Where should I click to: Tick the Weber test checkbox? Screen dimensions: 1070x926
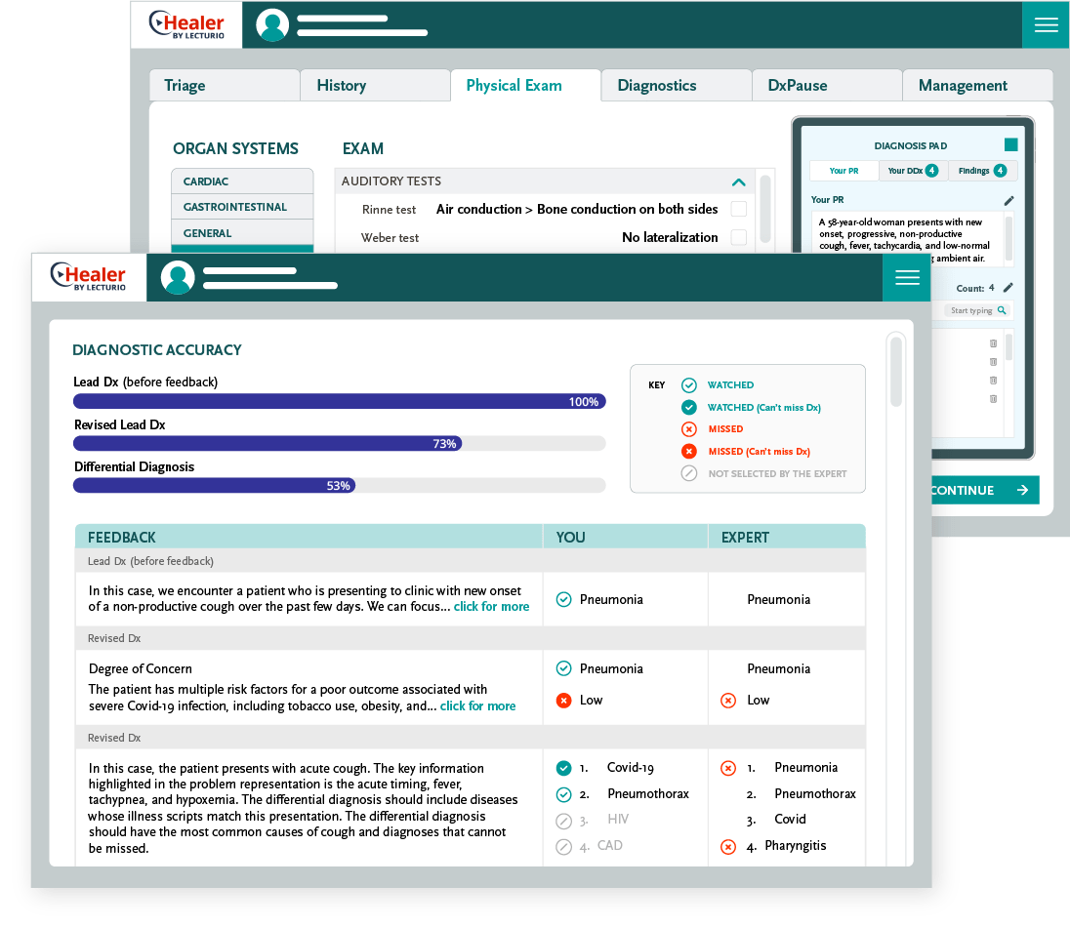pyautogui.click(x=739, y=237)
